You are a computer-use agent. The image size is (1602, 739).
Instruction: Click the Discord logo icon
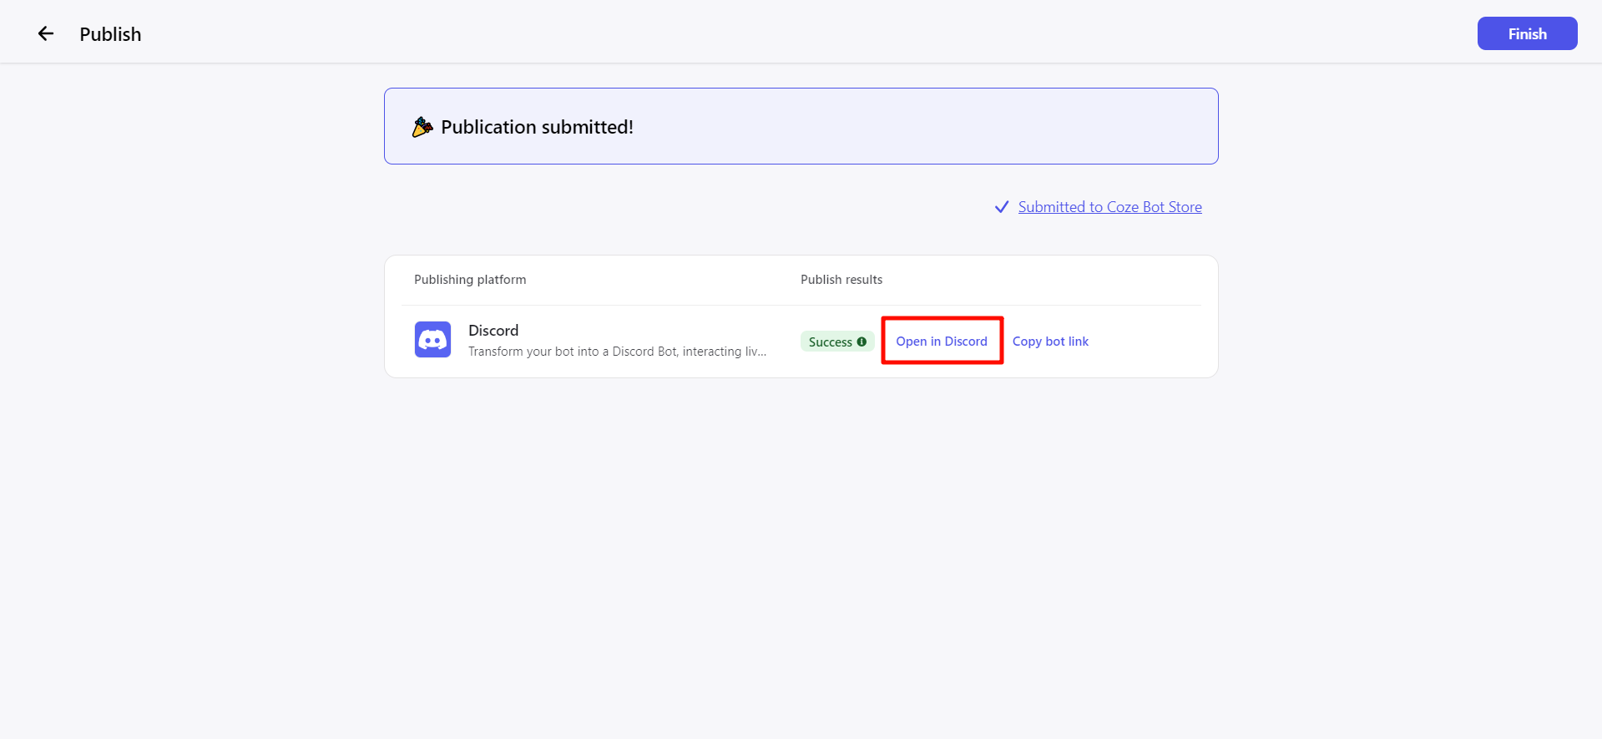[432, 340]
